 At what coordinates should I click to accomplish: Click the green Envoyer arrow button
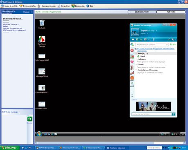click(x=29, y=119)
